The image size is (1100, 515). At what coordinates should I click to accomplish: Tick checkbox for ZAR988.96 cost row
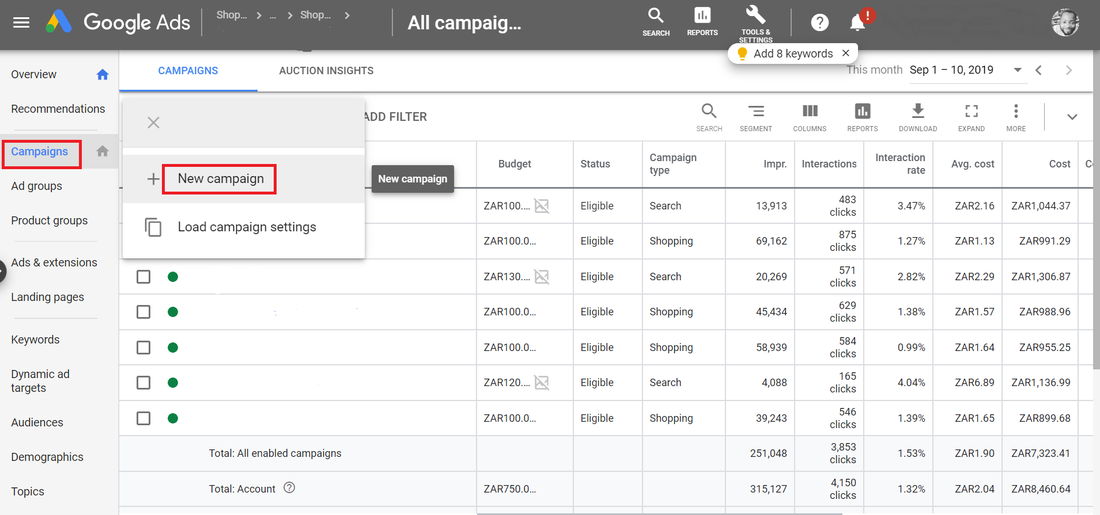(143, 312)
